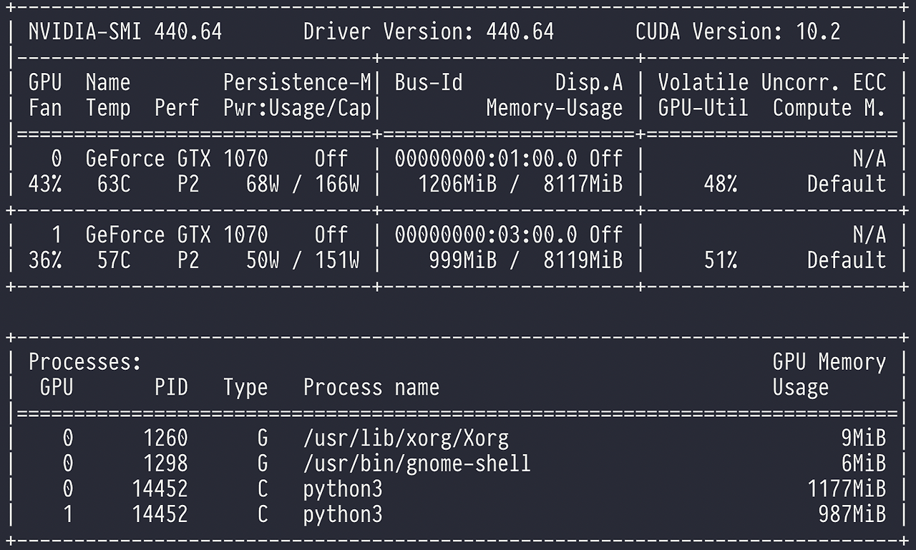Click the /usr/bin/gnome-shell process name
The height and width of the screenshot is (550, 916).
[x=417, y=463]
